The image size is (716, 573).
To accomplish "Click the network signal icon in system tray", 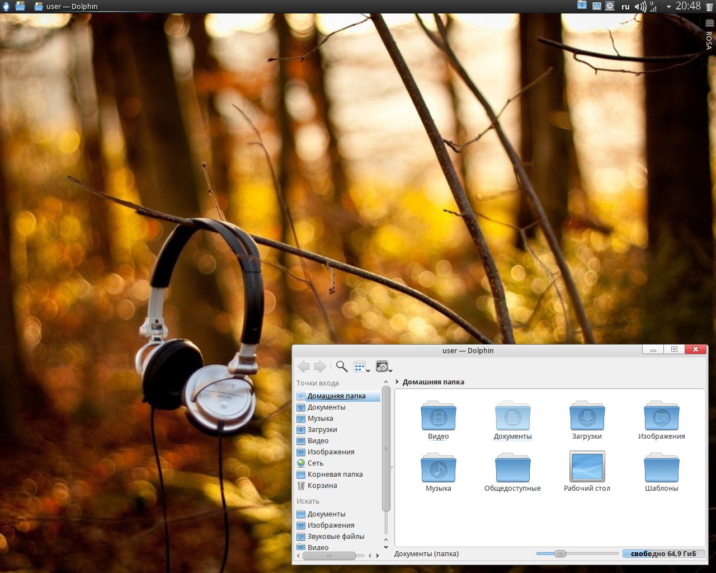I will point(653,7).
